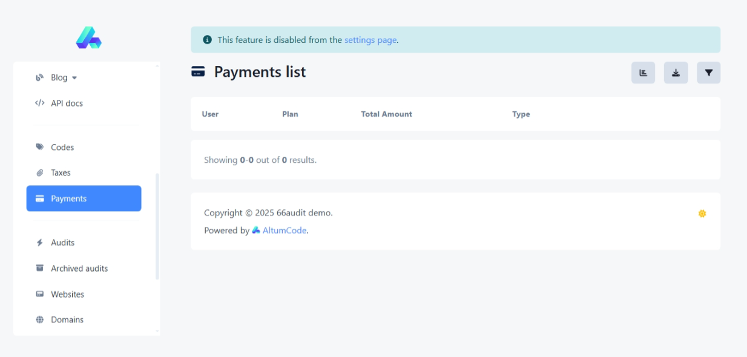Open the payments statistics chart icon
Screen dimensions: 747x357
point(643,73)
